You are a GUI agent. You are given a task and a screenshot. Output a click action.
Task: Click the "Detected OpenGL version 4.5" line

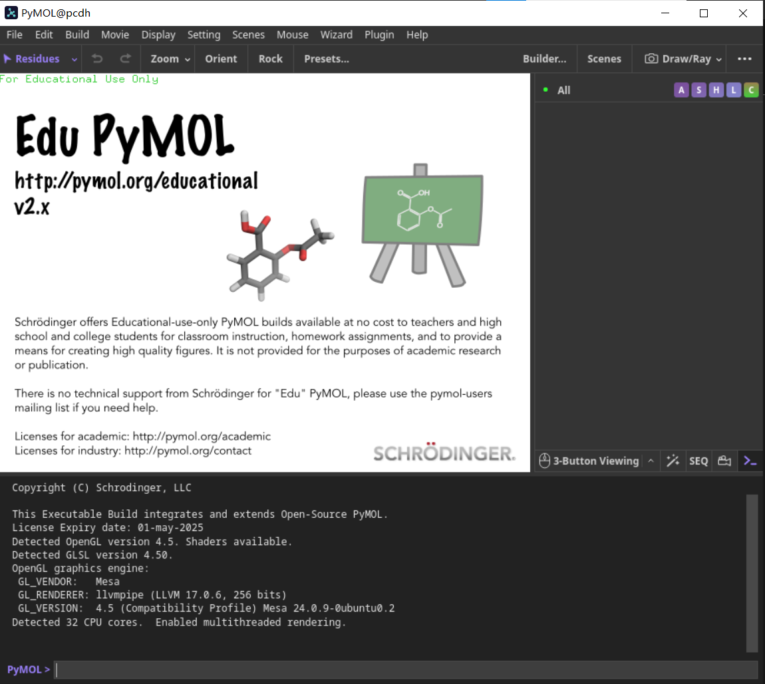click(x=152, y=541)
